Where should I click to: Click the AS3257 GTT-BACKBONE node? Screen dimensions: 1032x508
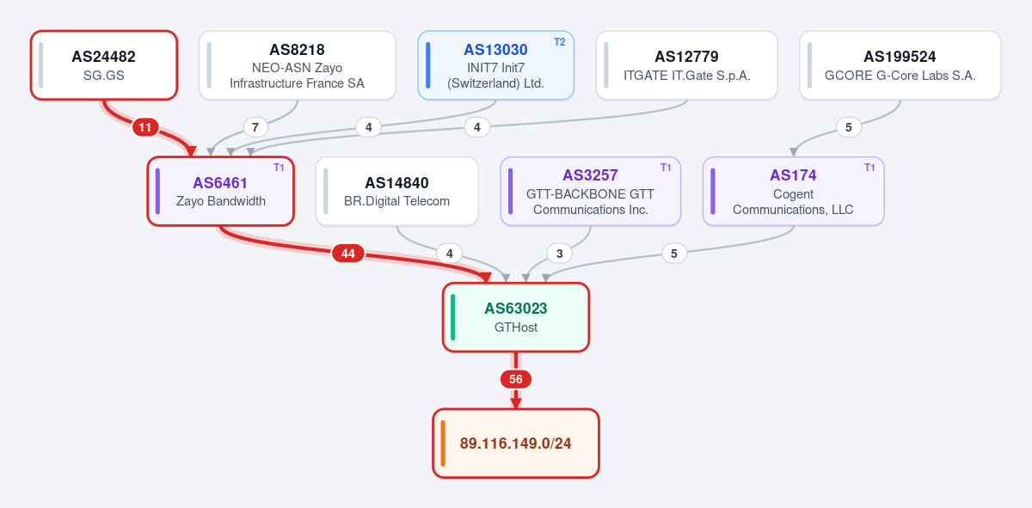click(591, 191)
